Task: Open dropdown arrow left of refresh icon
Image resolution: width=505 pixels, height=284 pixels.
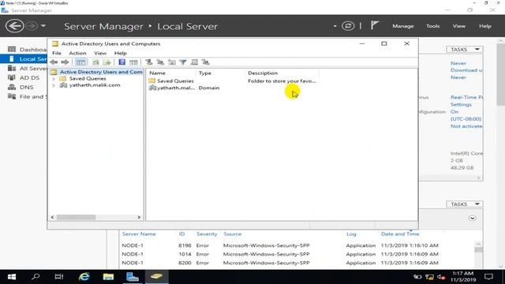Action: [335, 26]
